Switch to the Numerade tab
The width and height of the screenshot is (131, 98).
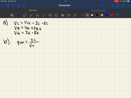[x=33, y=10]
